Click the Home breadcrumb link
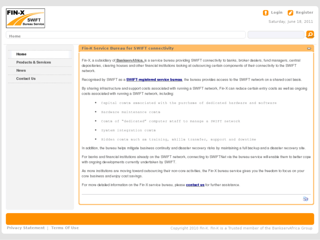This screenshot has height=240, width=320. coord(15,36)
